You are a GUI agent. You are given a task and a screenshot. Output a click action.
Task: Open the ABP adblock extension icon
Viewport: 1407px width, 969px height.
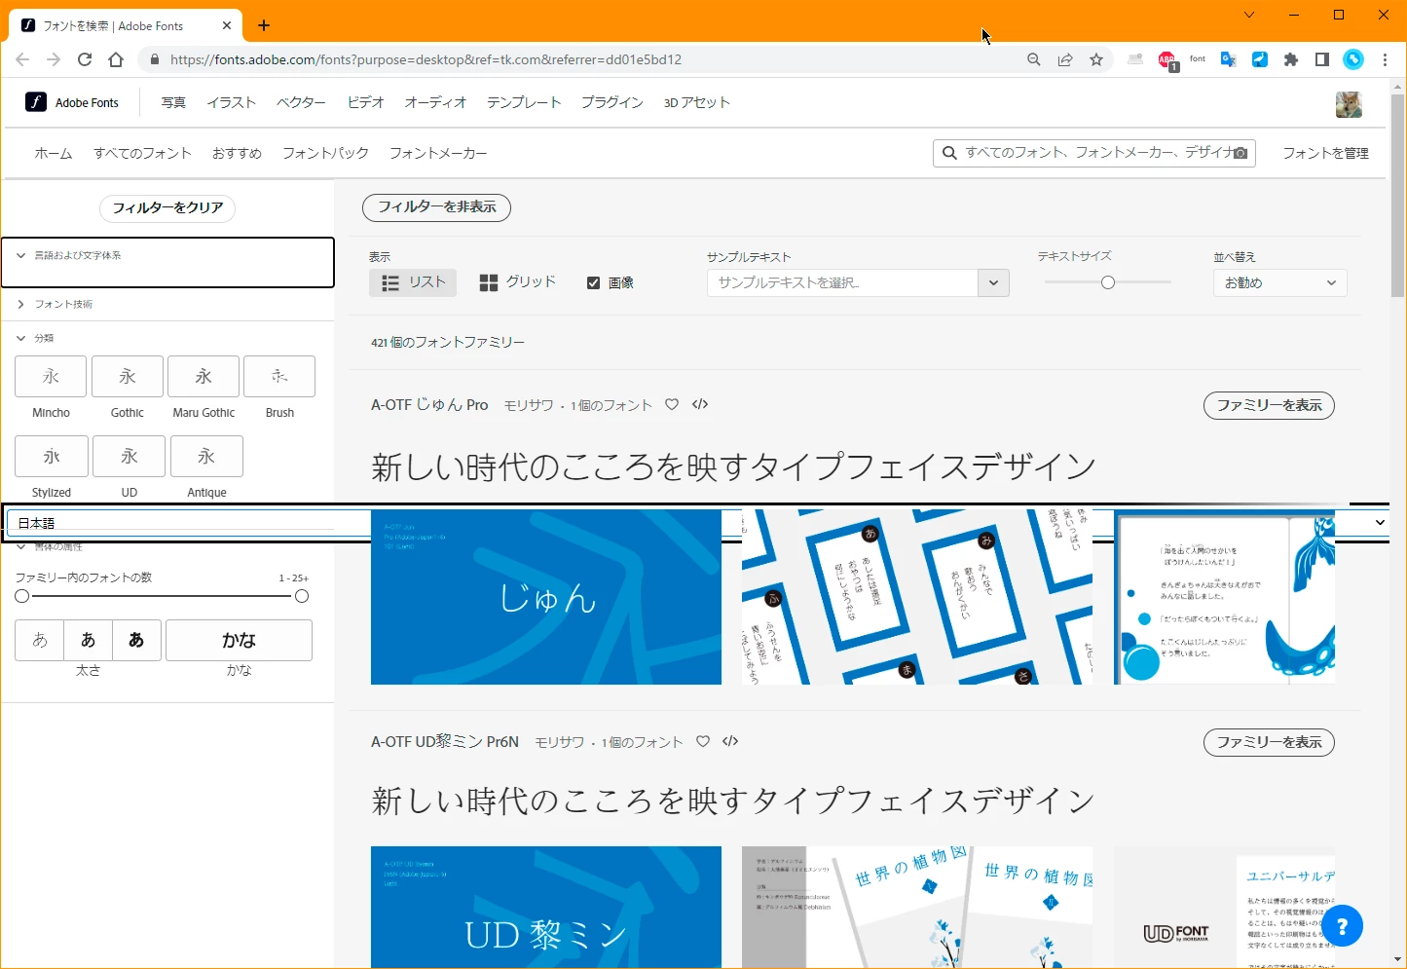1166,60
